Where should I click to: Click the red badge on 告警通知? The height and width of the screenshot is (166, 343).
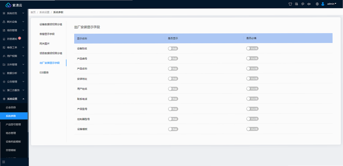[19, 38]
